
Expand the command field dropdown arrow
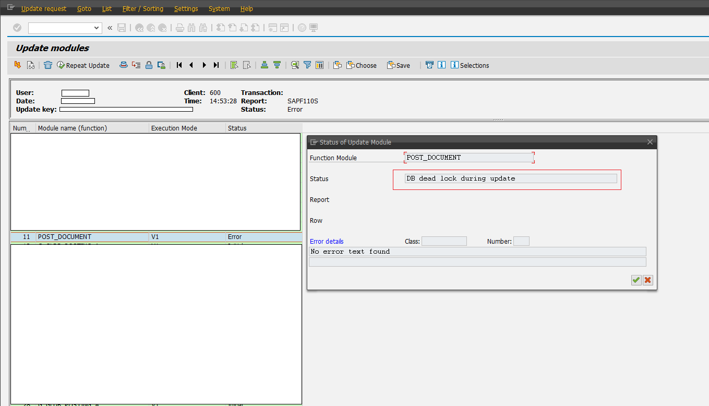tap(97, 28)
